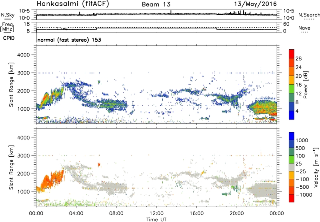Click the "Velocity [m s-1]" colorbar title
The image size is (320, 222).
(316, 167)
